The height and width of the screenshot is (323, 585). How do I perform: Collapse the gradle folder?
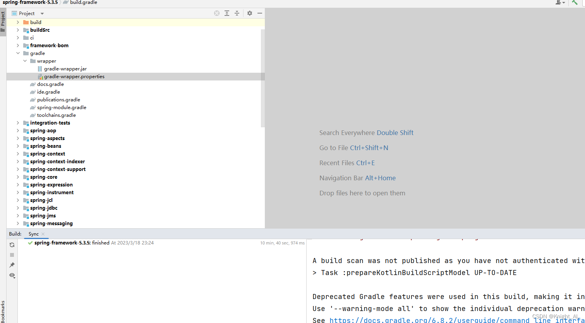[x=18, y=53]
